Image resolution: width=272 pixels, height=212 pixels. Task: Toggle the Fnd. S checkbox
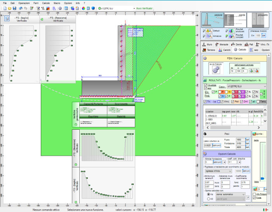[x=220, y=96]
